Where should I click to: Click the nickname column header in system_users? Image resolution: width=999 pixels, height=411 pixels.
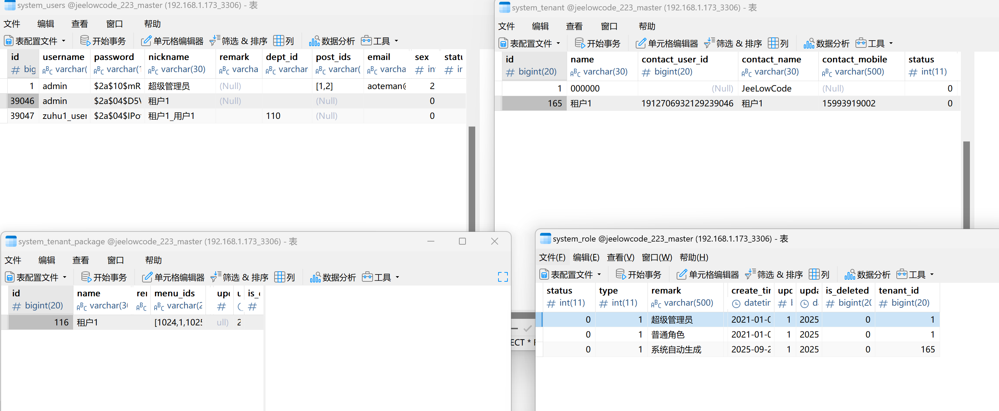tap(169, 57)
